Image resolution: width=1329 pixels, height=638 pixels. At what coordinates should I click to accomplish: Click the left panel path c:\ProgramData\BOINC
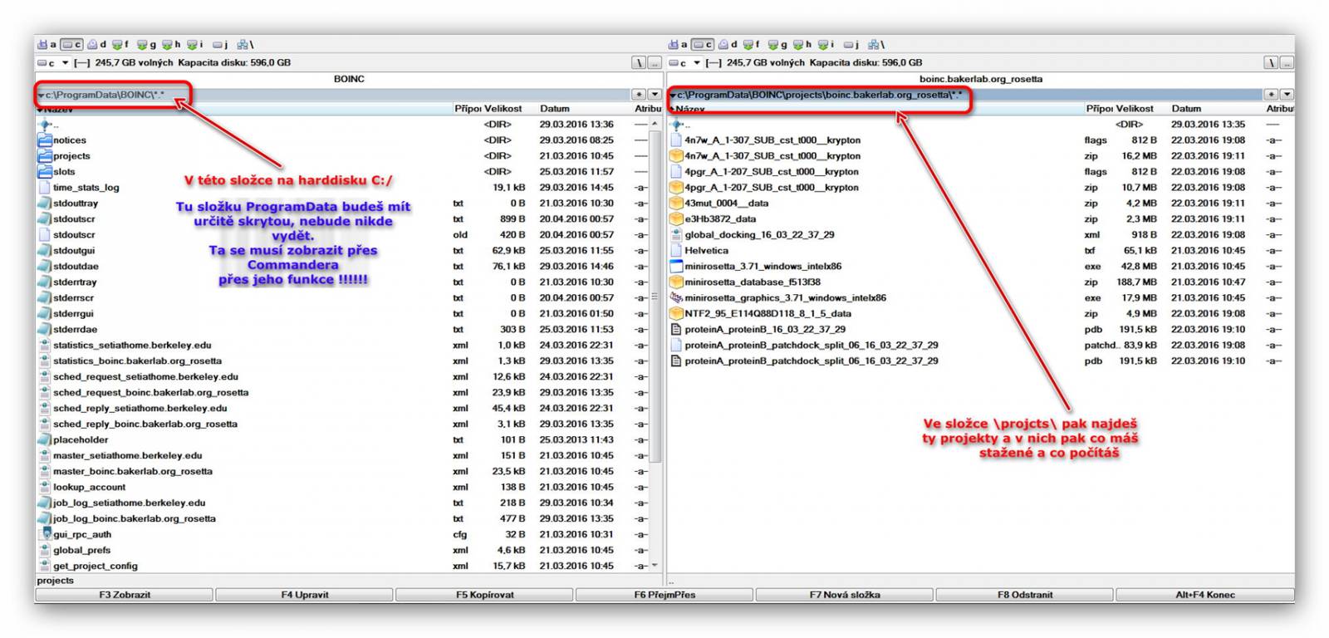(x=105, y=95)
